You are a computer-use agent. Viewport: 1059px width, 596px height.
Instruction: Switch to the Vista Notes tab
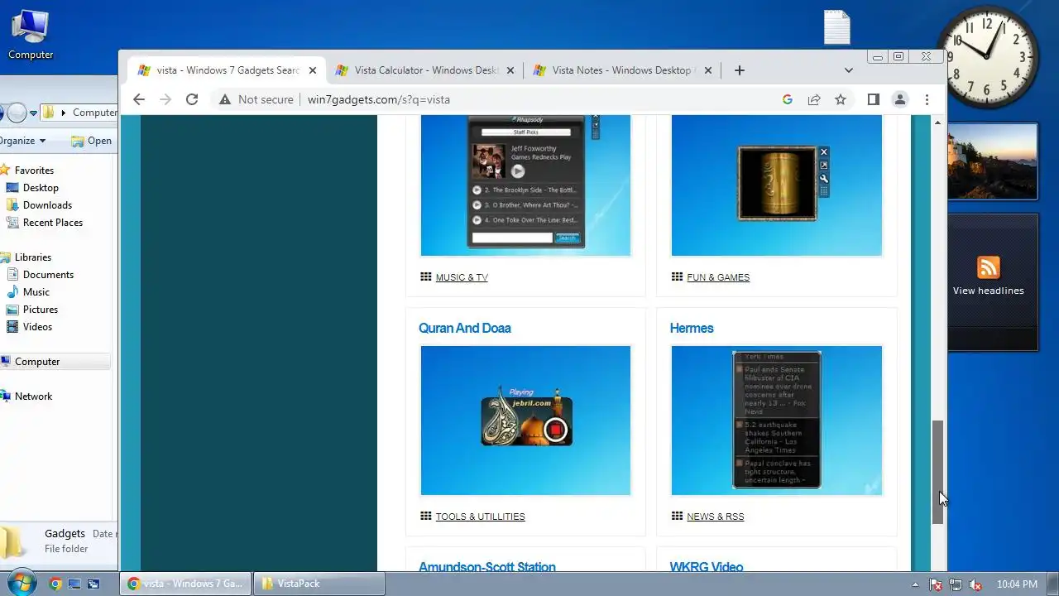(622, 70)
